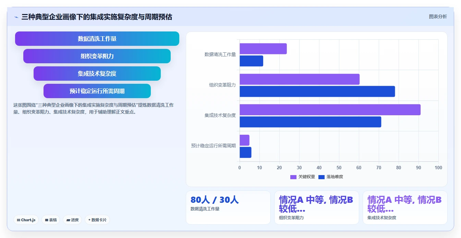Click chart y-axis label 组织变革阻力
Viewport: 461px width, 238px height.
pos(222,85)
